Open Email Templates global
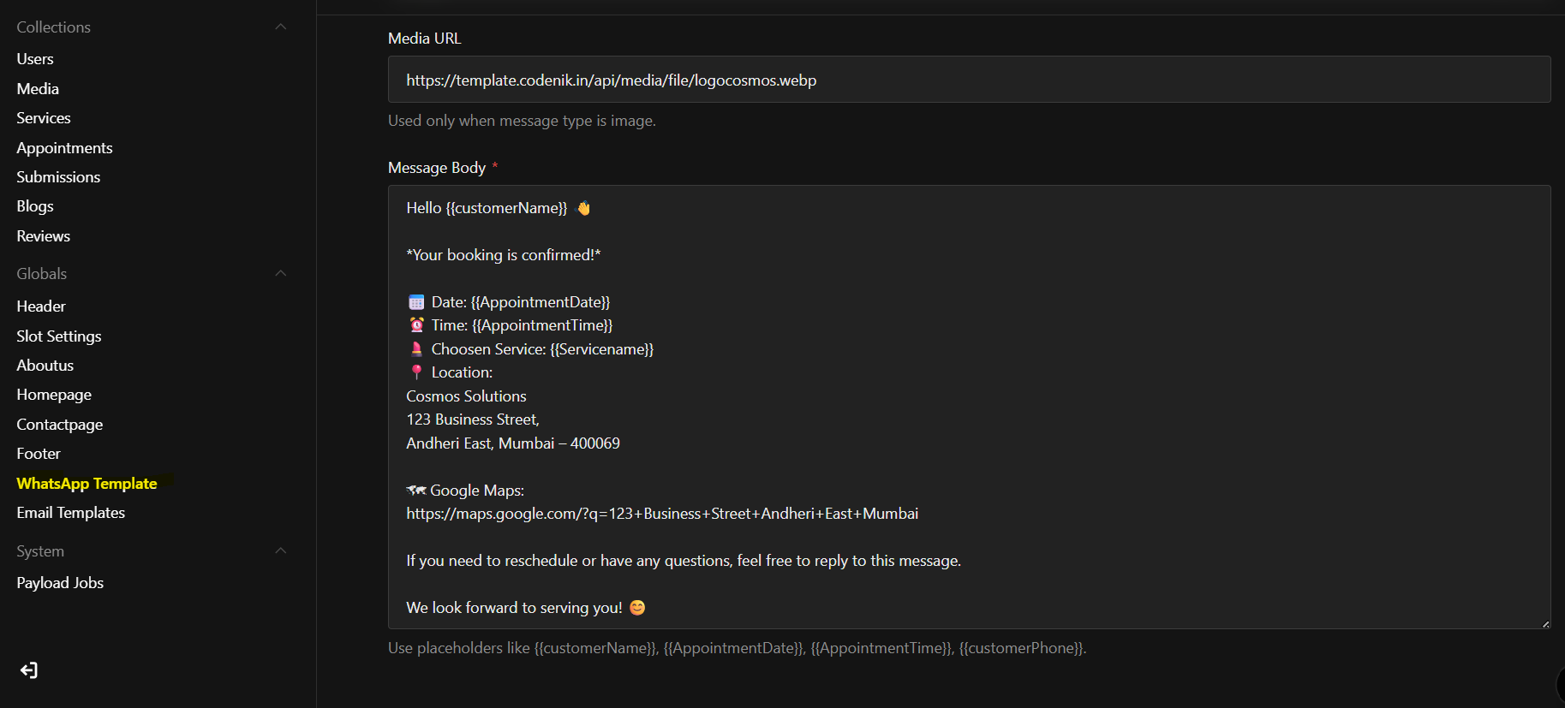1565x708 pixels. point(71,513)
